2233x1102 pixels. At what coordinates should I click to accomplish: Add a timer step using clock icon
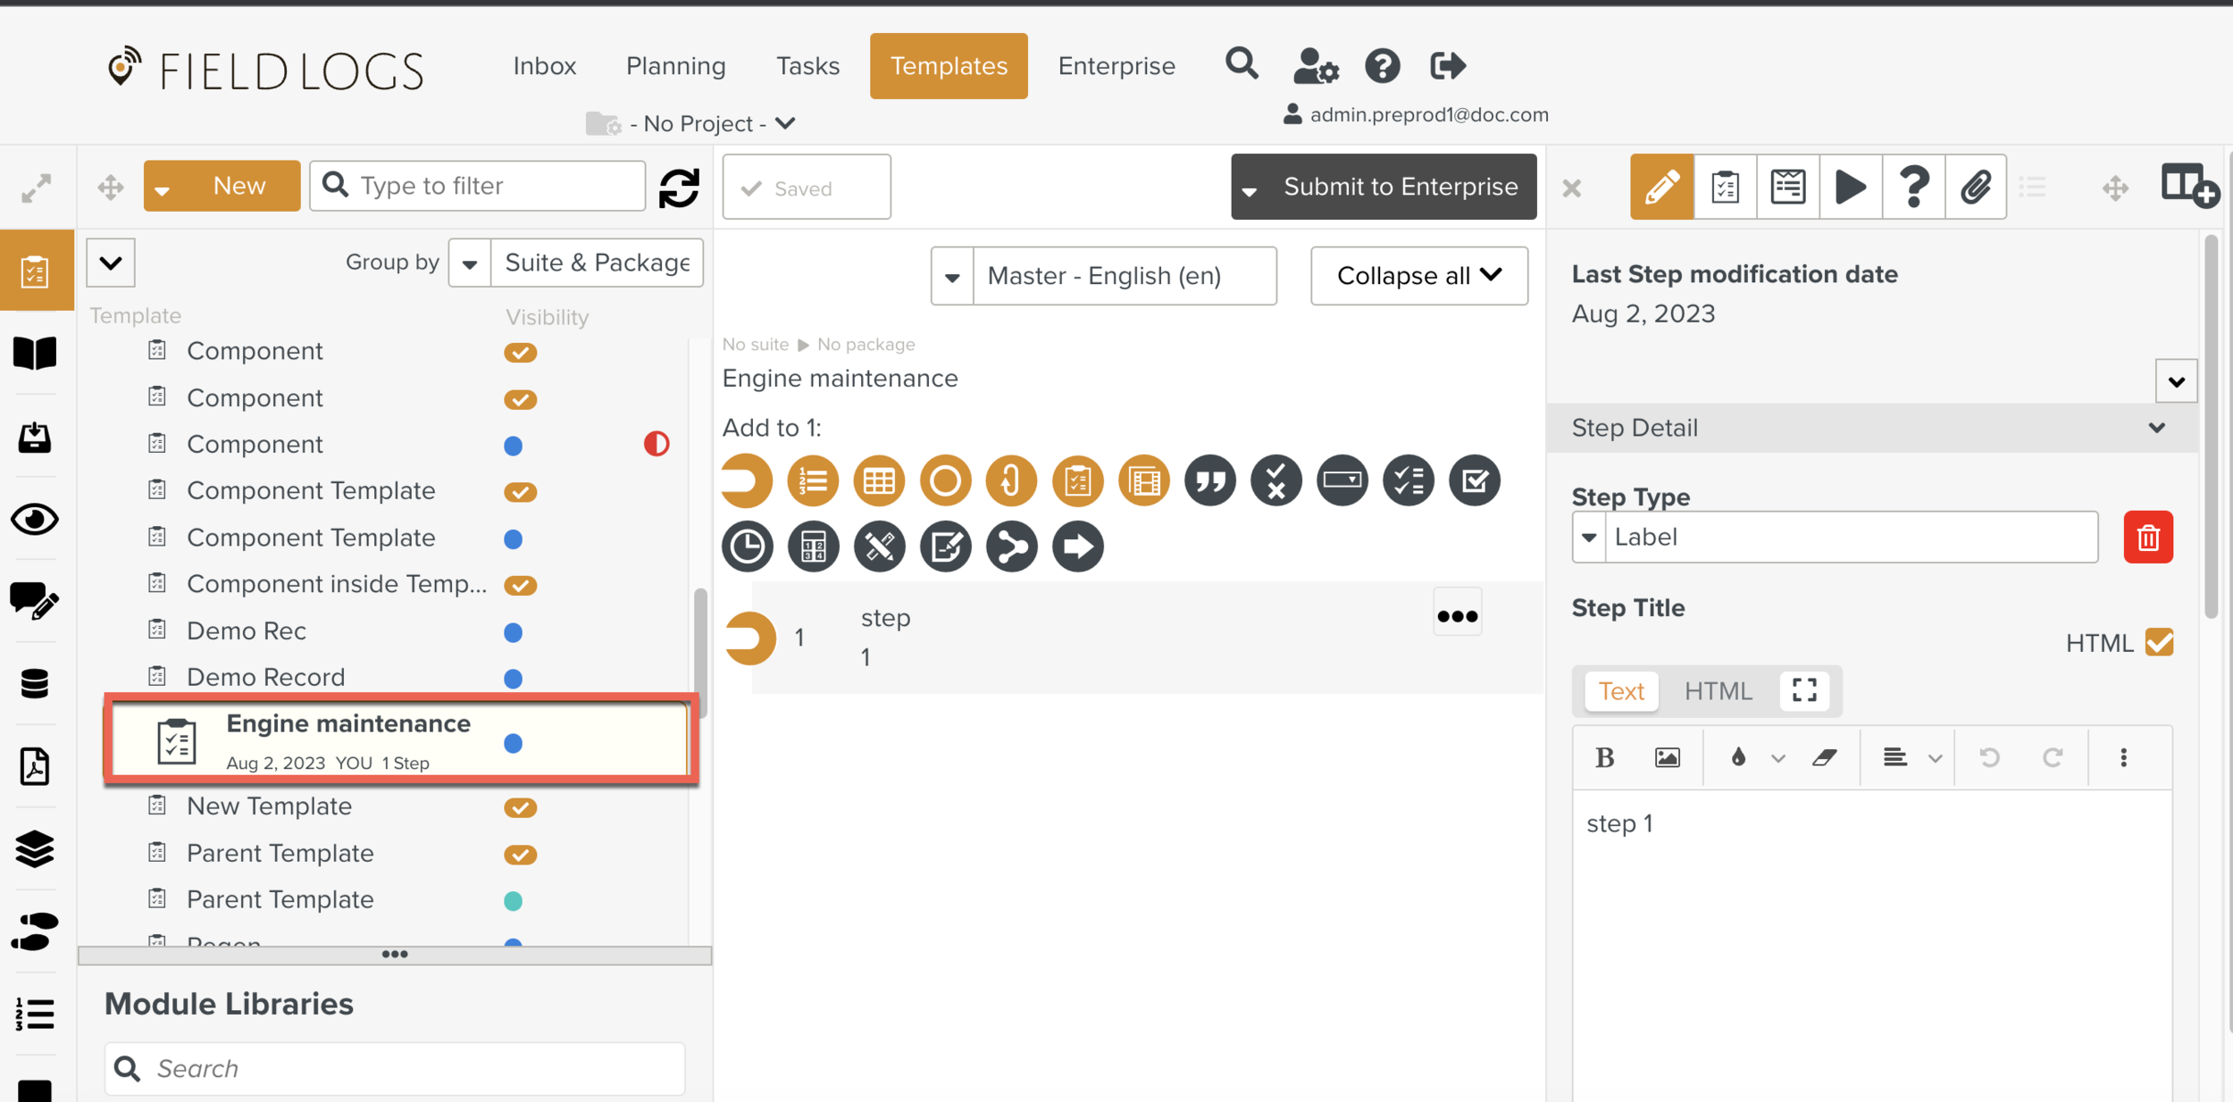747,547
